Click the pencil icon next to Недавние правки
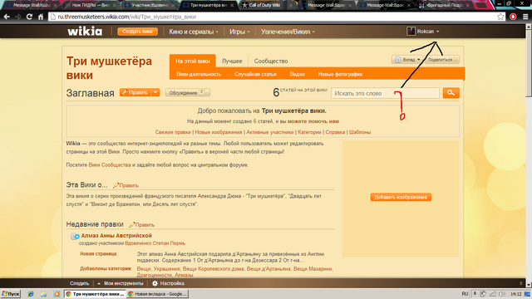 click(131, 224)
